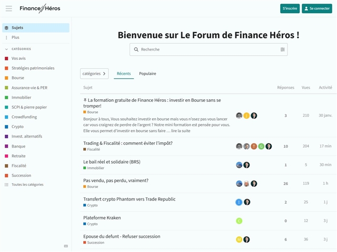Switch to the Populaire tab
337x252 pixels.
pyautogui.click(x=147, y=73)
